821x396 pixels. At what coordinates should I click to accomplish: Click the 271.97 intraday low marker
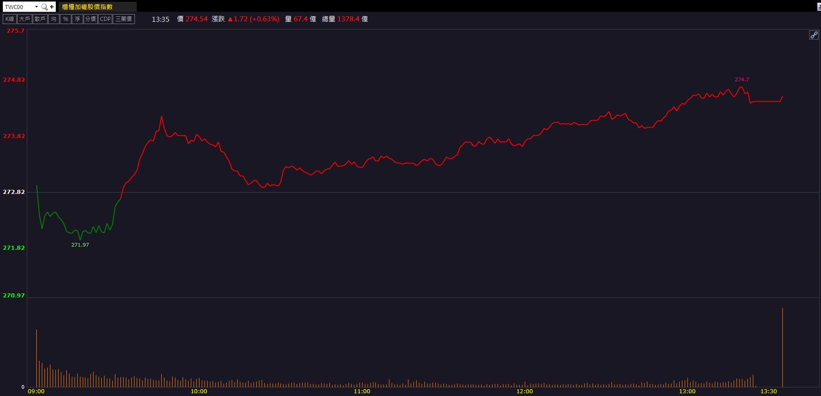coord(80,245)
